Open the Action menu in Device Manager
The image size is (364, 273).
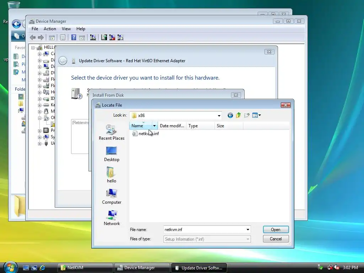pyautogui.click(x=50, y=29)
